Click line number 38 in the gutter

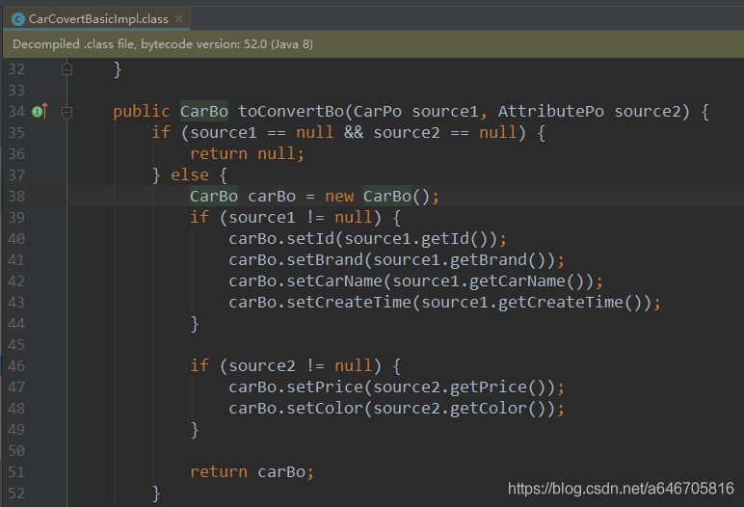click(15, 197)
